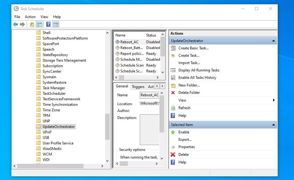Click the Export... action
This screenshot has width=294, height=180.
click(185, 140)
